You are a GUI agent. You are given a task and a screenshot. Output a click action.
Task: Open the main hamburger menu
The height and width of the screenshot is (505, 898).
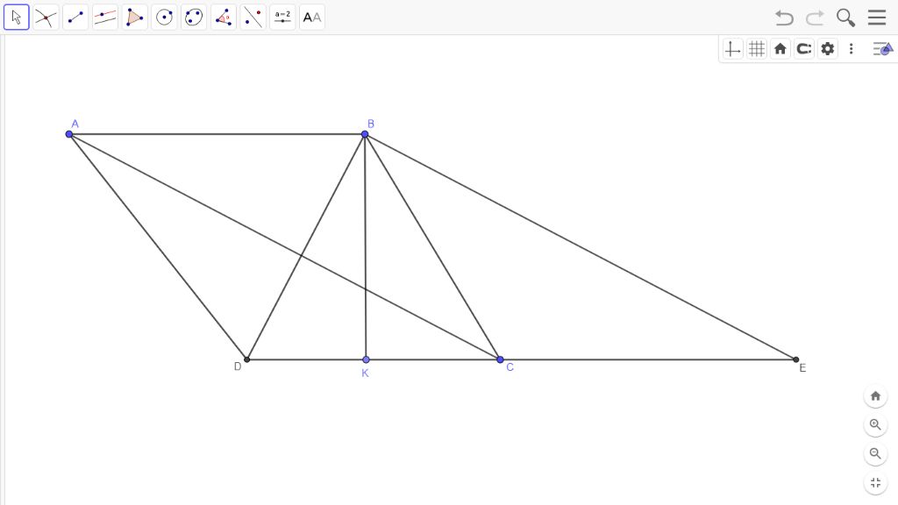877,18
